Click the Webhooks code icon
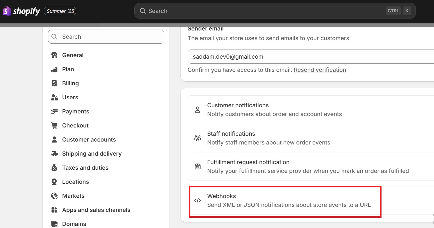434x228 pixels. 198,200
